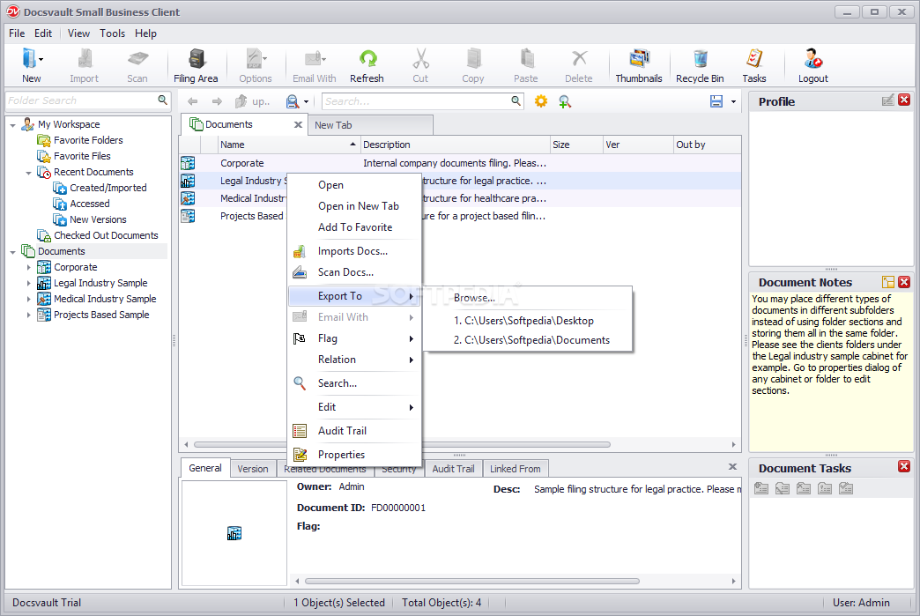The width and height of the screenshot is (920, 616).
Task: Open the save layout dropdown arrow
Action: pyautogui.click(x=733, y=102)
